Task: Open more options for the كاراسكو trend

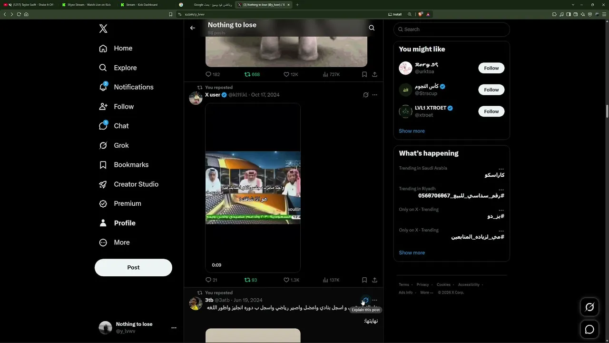Action: pyautogui.click(x=501, y=169)
